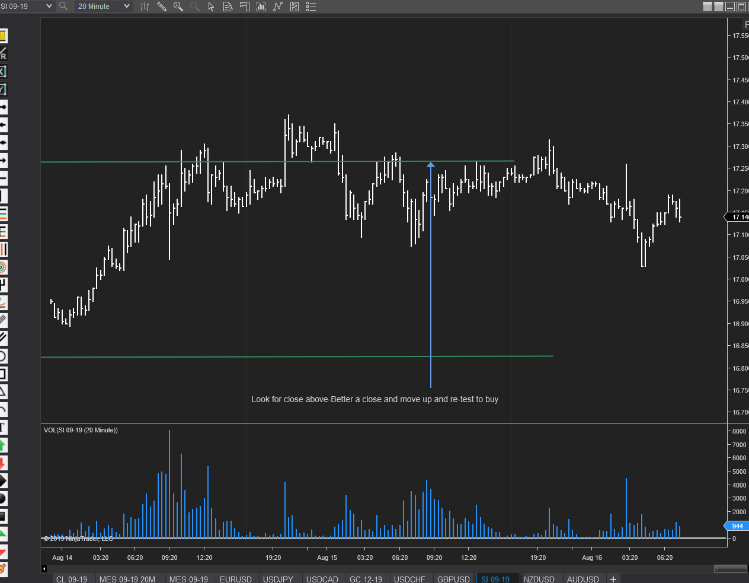749x583 pixels.
Task: Select the risk-reward R line tool
Action: [3, 54]
